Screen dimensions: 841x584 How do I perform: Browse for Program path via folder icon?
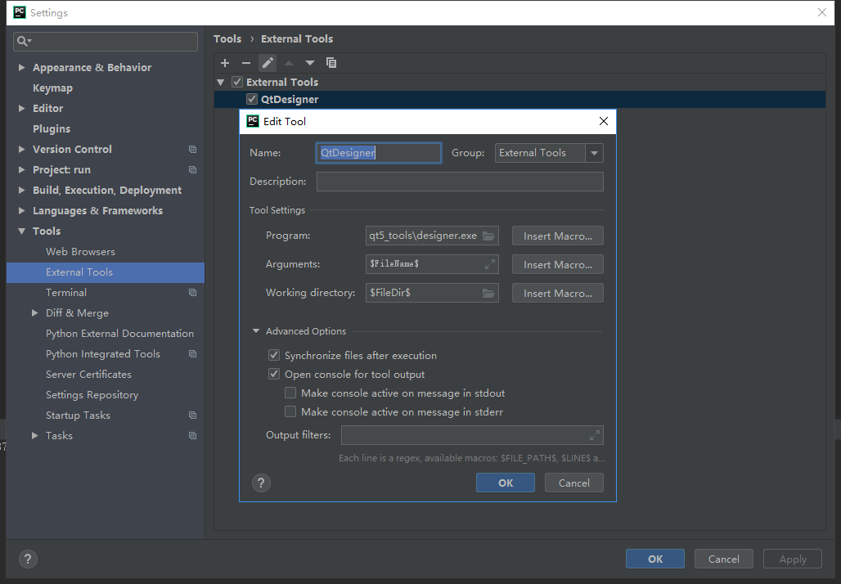[x=488, y=236]
